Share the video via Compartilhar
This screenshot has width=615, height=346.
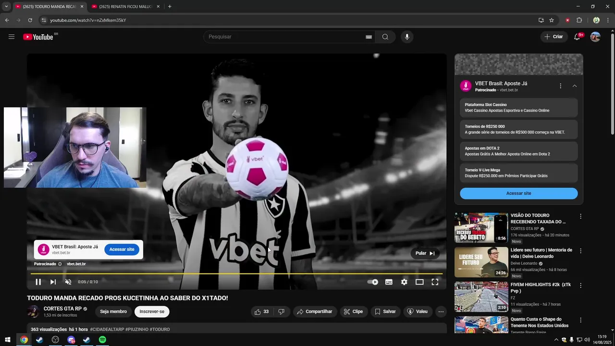315,311
